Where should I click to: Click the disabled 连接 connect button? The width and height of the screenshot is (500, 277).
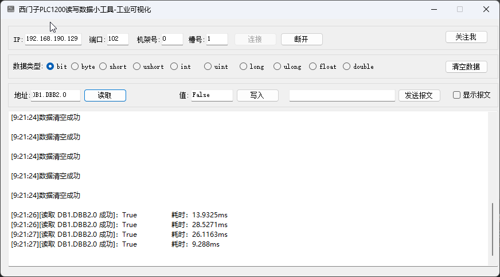click(x=255, y=39)
